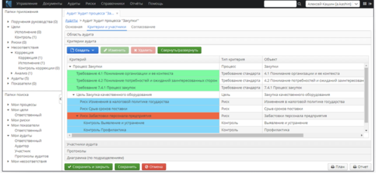Viewport: 376px width, 173px height.
Task: Collapse Риск Забастовки персонала предприятия row
Action: coord(77,116)
